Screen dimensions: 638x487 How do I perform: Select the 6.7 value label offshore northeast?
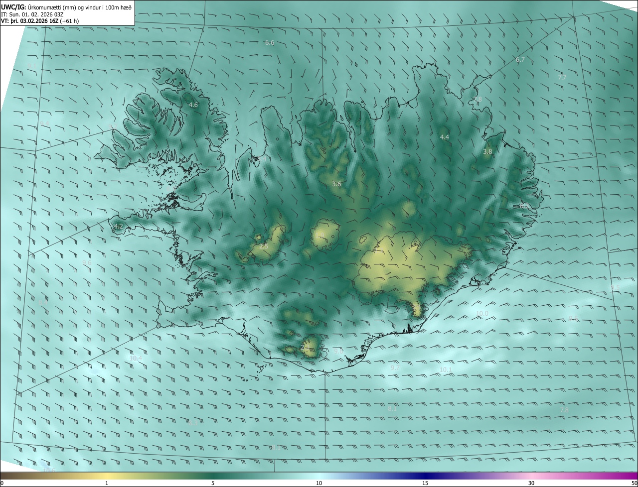coord(520,60)
